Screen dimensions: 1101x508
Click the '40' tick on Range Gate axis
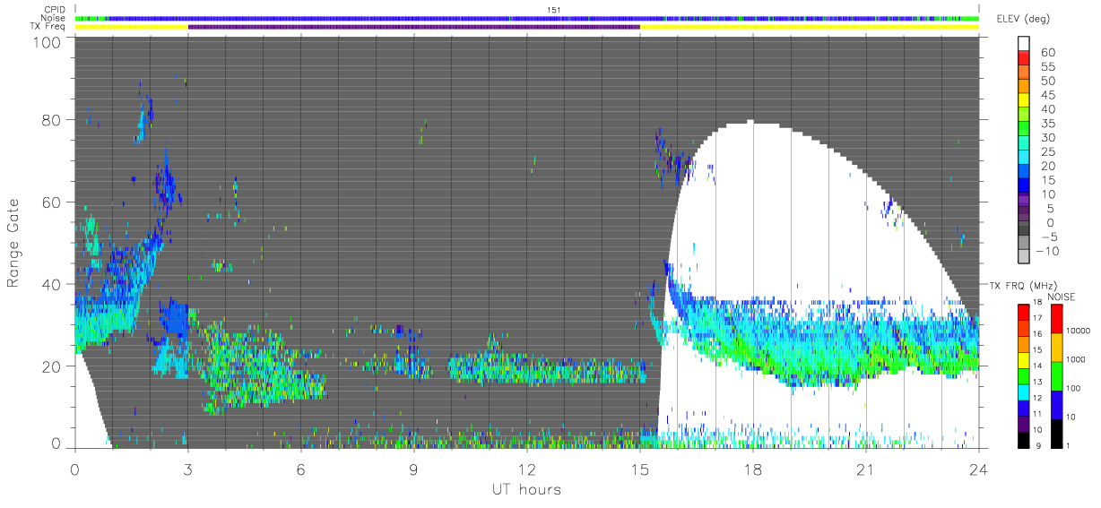53,284
